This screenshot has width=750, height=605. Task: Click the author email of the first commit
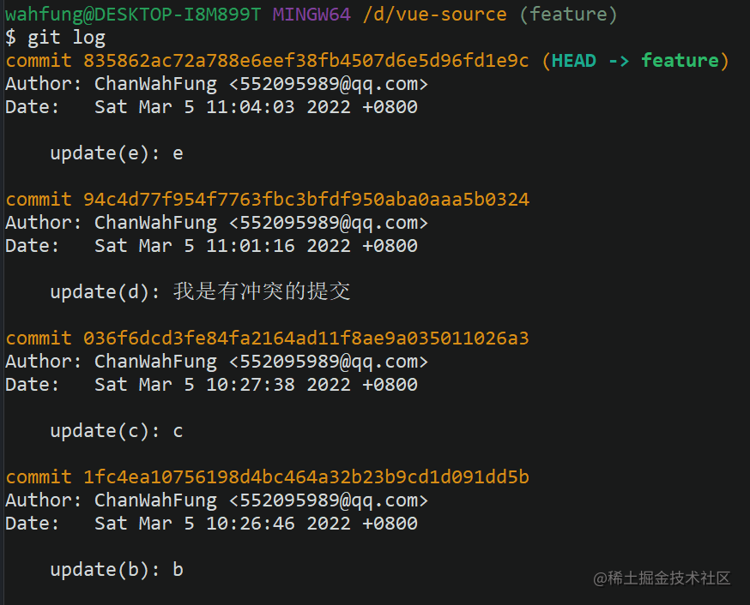pos(328,84)
